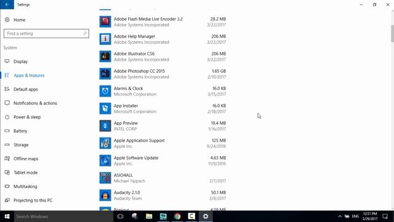Click the Search Windows taskbar box
The image size is (394, 222).
point(63,216)
